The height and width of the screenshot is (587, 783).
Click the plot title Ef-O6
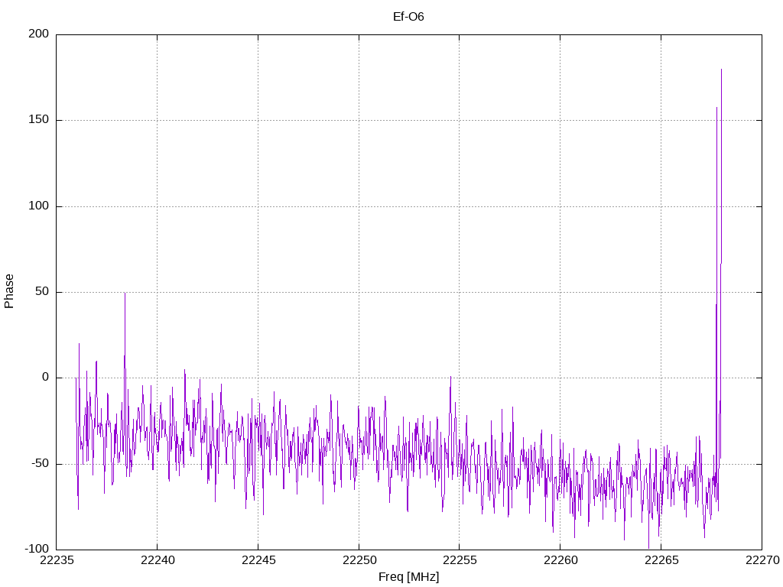(x=408, y=16)
